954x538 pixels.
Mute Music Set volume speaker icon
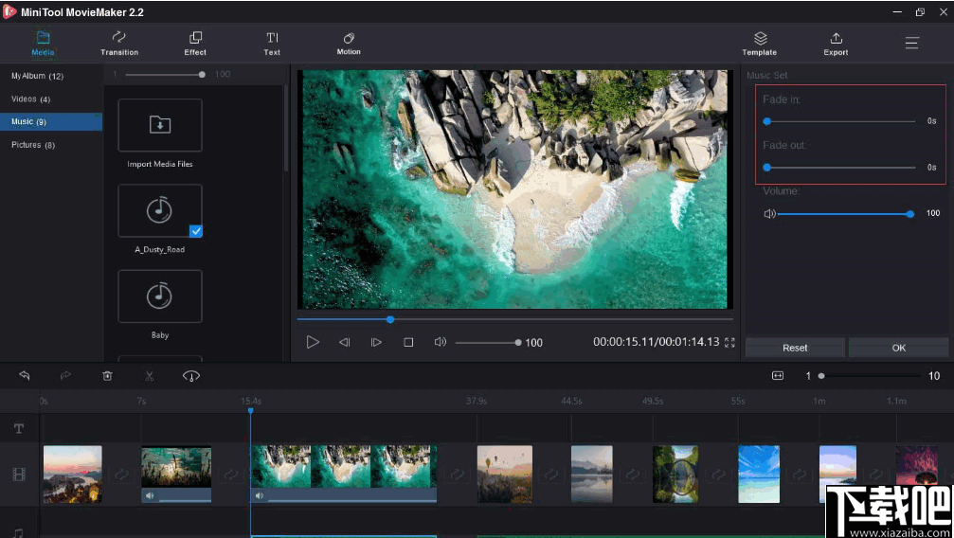769,214
